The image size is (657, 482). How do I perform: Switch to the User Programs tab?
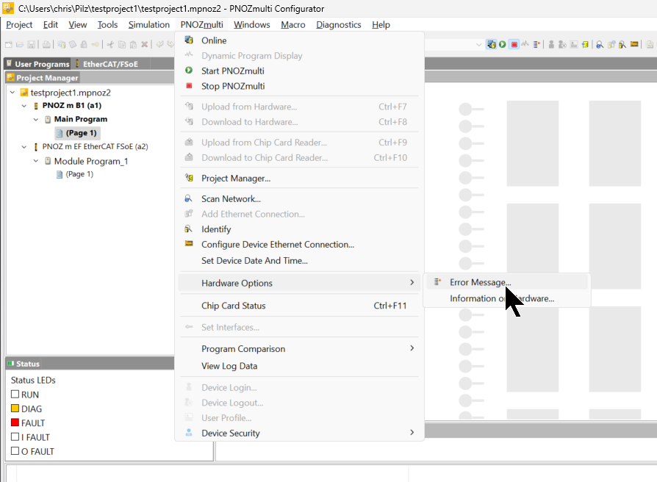click(x=37, y=64)
